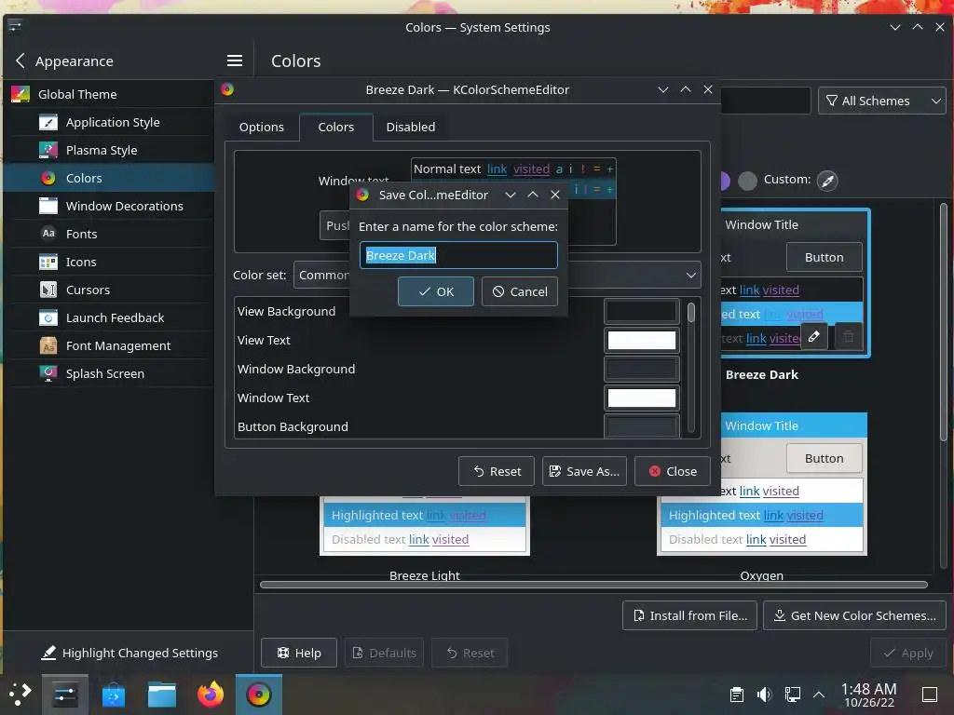Click the Icons category icon
The width and height of the screenshot is (954, 715).
click(x=48, y=262)
